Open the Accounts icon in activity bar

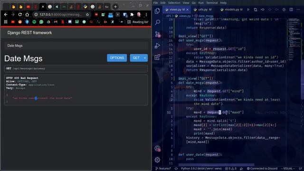(157, 149)
